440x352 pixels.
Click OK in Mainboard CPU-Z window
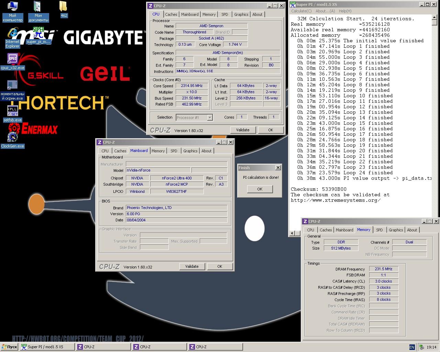pyautogui.click(x=220, y=266)
